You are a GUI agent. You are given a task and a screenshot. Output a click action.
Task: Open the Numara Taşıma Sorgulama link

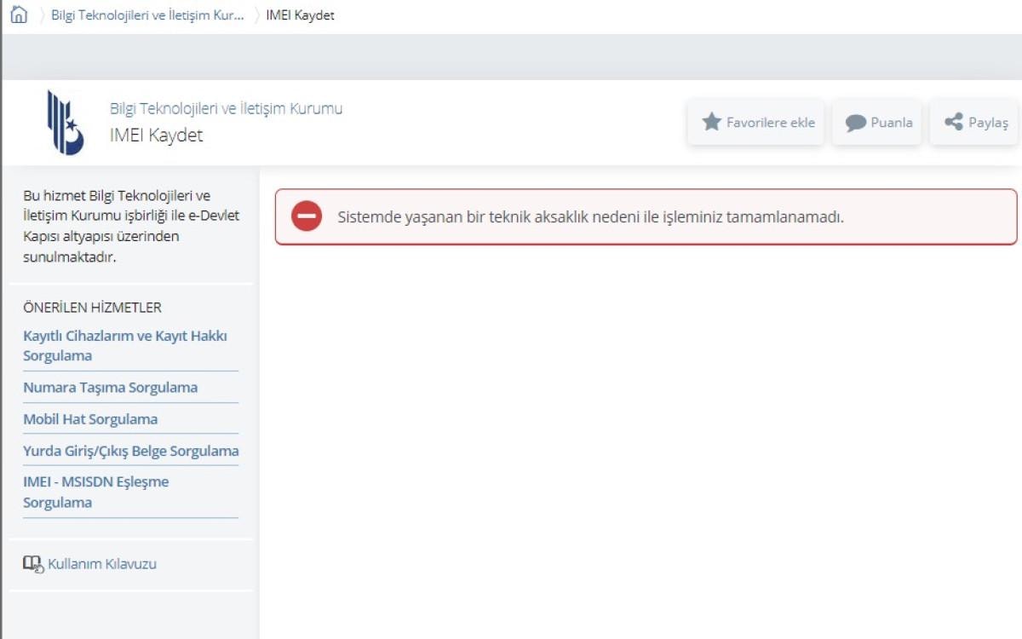(111, 388)
